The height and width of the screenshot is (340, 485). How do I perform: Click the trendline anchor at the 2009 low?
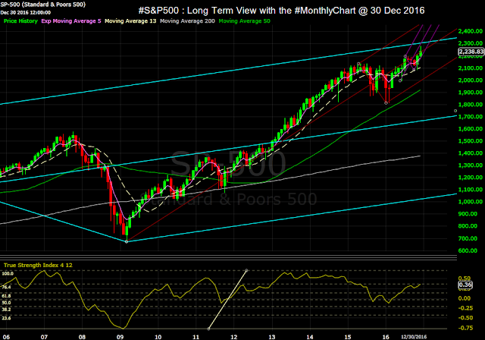point(127,241)
